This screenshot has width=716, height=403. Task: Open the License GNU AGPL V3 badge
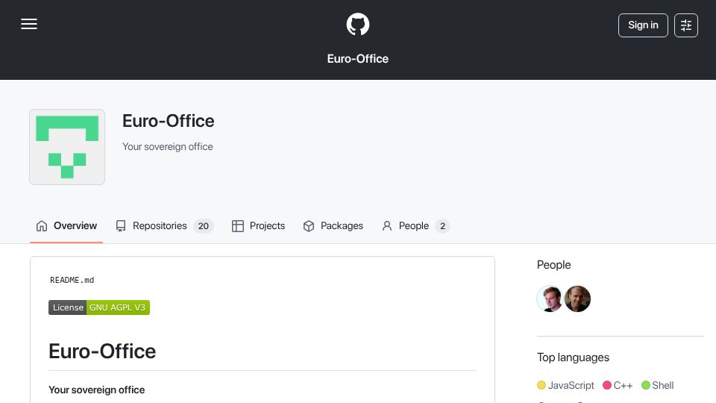click(x=99, y=307)
